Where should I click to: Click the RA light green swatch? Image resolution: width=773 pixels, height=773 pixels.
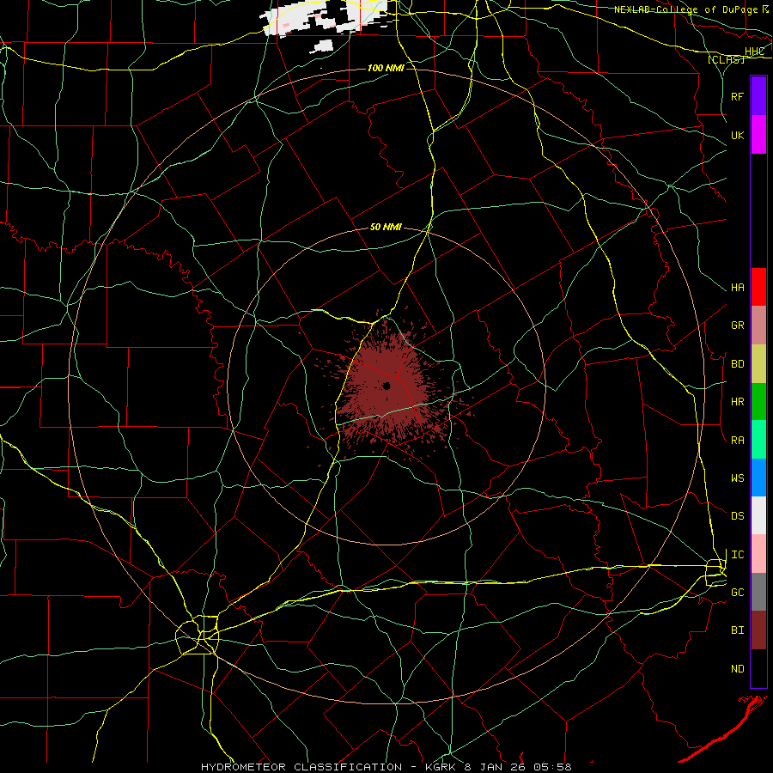click(x=758, y=440)
